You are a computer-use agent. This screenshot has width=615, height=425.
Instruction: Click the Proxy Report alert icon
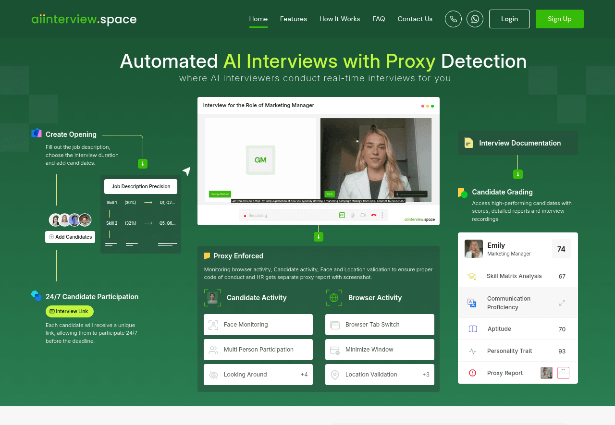point(472,373)
